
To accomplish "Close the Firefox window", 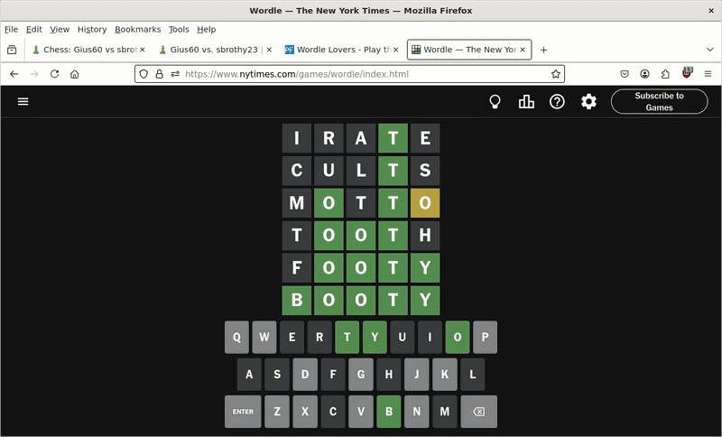I will (x=711, y=11).
